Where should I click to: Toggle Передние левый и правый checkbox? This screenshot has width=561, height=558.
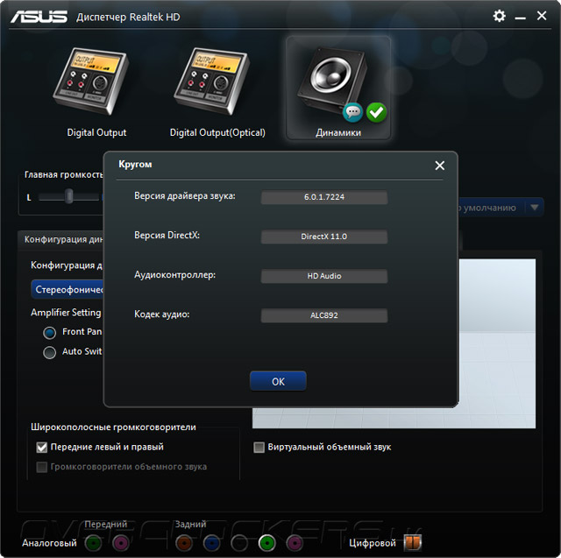[x=42, y=447]
